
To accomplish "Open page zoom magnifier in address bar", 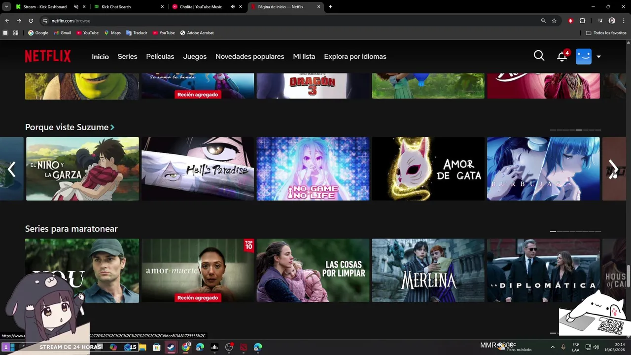I will tap(543, 21).
